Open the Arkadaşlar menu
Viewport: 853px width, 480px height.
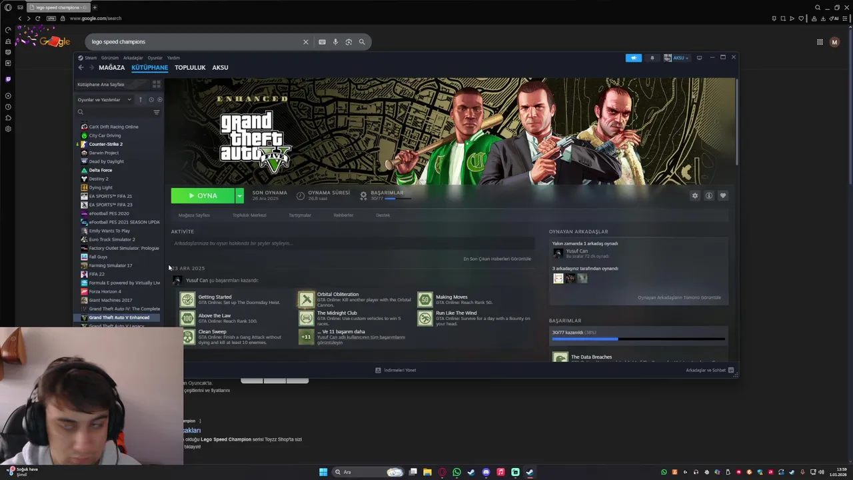pyautogui.click(x=133, y=58)
